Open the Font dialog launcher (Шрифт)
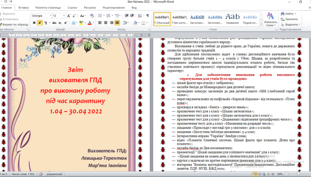311x177 pixels. pyautogui.click(x=93, y=29)
